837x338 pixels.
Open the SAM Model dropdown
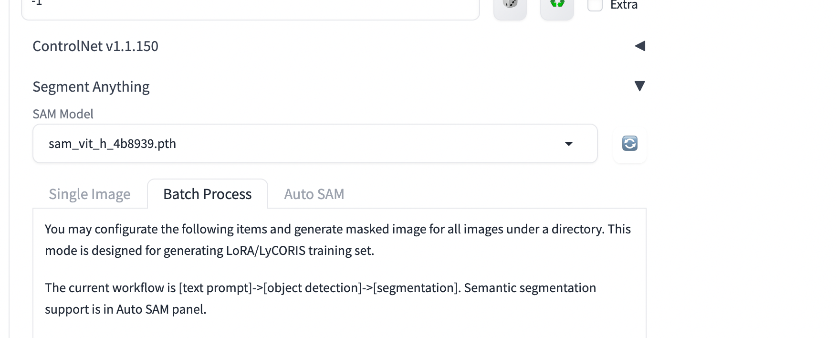(x=315, y=143)
